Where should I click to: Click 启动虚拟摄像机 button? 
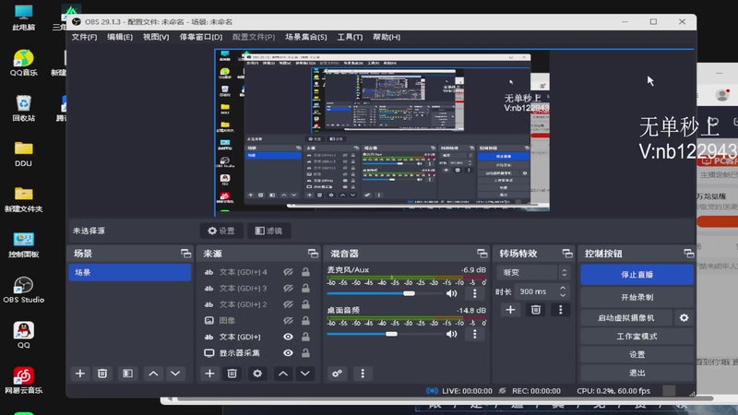click(626, 318)
